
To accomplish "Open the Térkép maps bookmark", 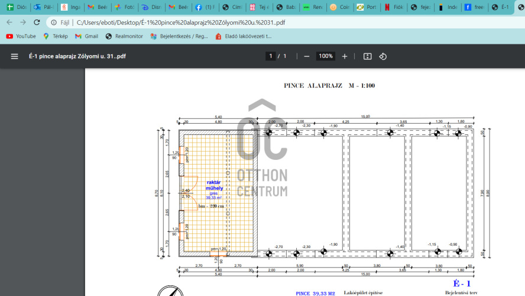I will pyautogui.click(x=56, y=36).
